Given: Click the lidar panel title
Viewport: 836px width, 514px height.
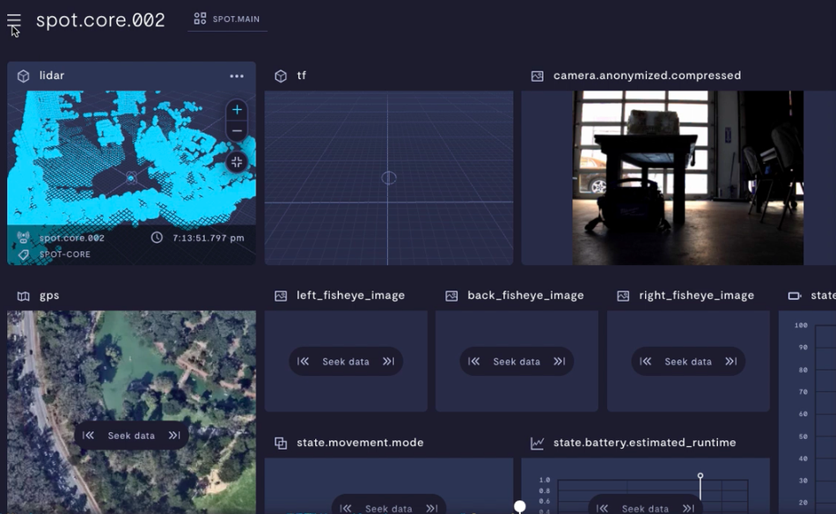Looking at the screenshot, I should tap(52, 76).
